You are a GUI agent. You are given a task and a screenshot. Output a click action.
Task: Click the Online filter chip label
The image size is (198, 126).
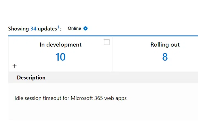click(74, 28)
